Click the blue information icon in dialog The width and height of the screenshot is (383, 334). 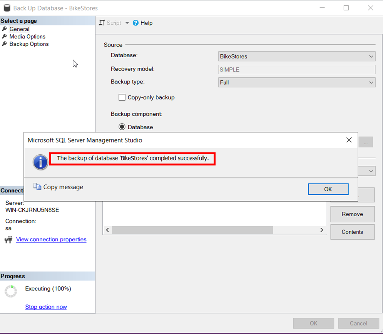click(40, 162)
